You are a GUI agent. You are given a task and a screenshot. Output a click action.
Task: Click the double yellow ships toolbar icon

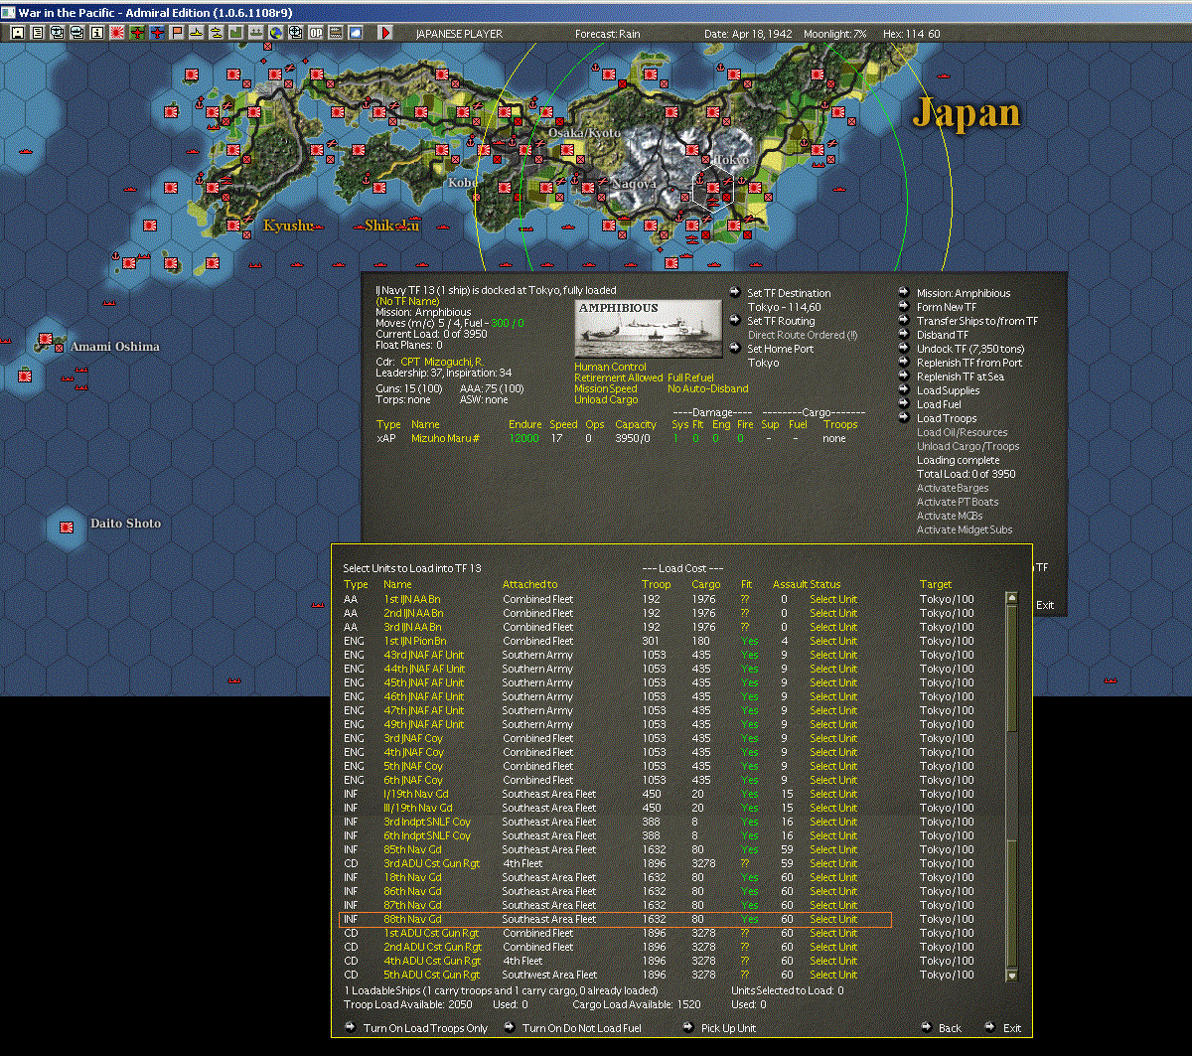tap(217, 33)
